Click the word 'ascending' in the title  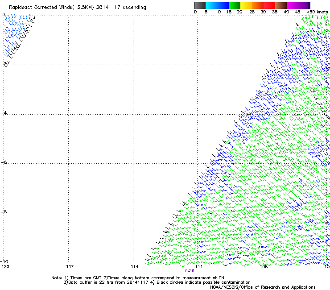[x=134, y=8]
